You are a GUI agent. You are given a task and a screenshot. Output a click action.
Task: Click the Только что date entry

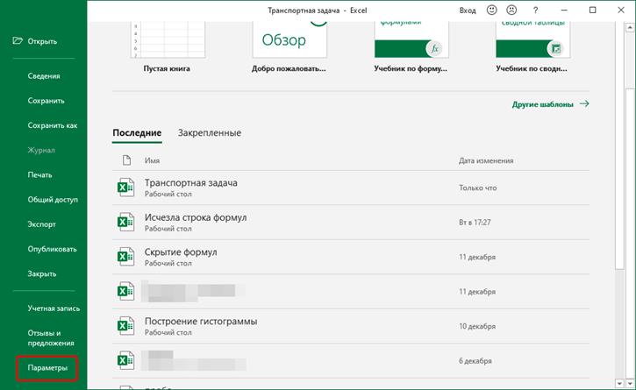(x=478, y=188)
